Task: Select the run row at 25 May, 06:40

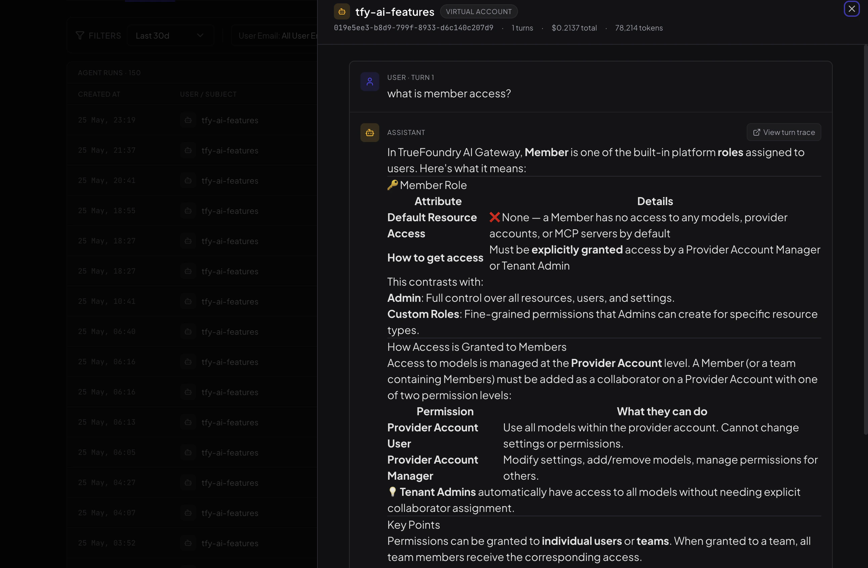Action: click(x=192, y=332)
